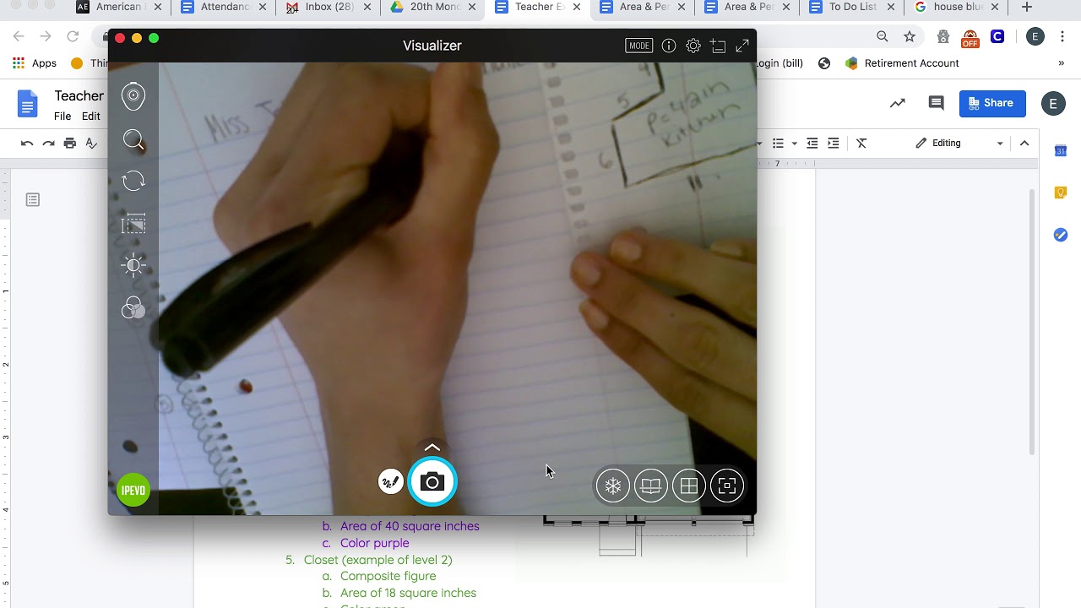The image size is (1081, 608).
Task: Open the Apps bookmark shortcut
Action: pyautogui.click(x=35, y=63)
